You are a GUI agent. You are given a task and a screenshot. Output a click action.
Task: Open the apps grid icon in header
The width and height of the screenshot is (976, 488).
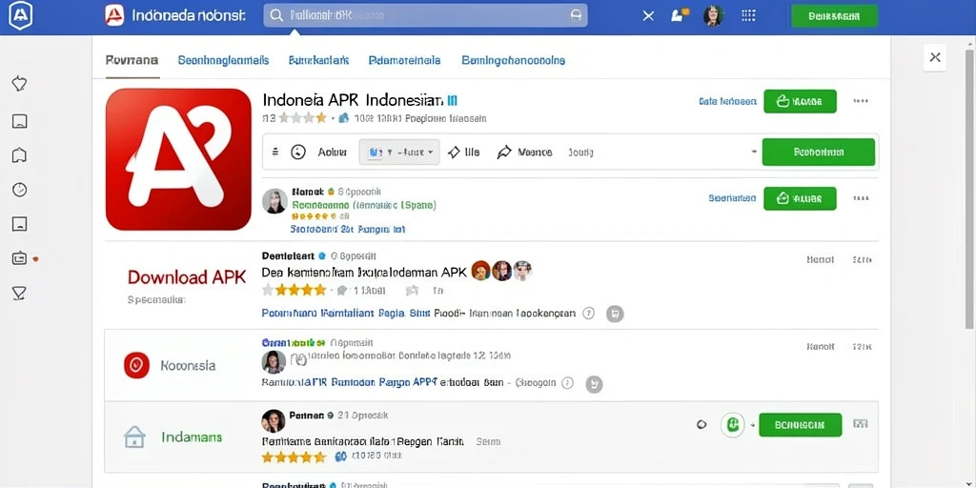(749, 15)
